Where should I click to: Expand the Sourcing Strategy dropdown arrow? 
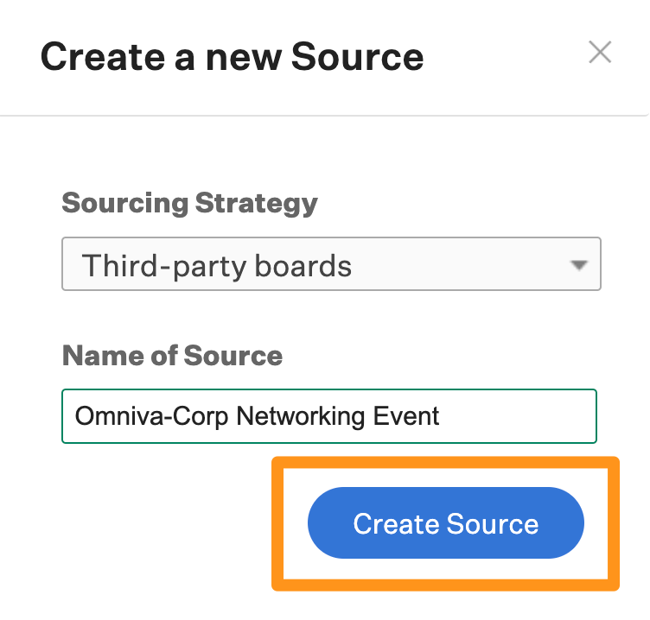(579, 265)
